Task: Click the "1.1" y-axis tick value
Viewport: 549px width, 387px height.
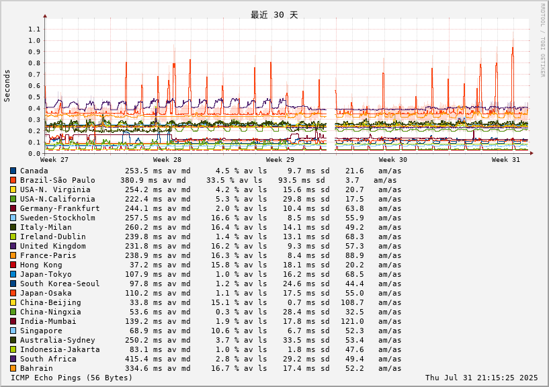Action: (x=34, y=29)
